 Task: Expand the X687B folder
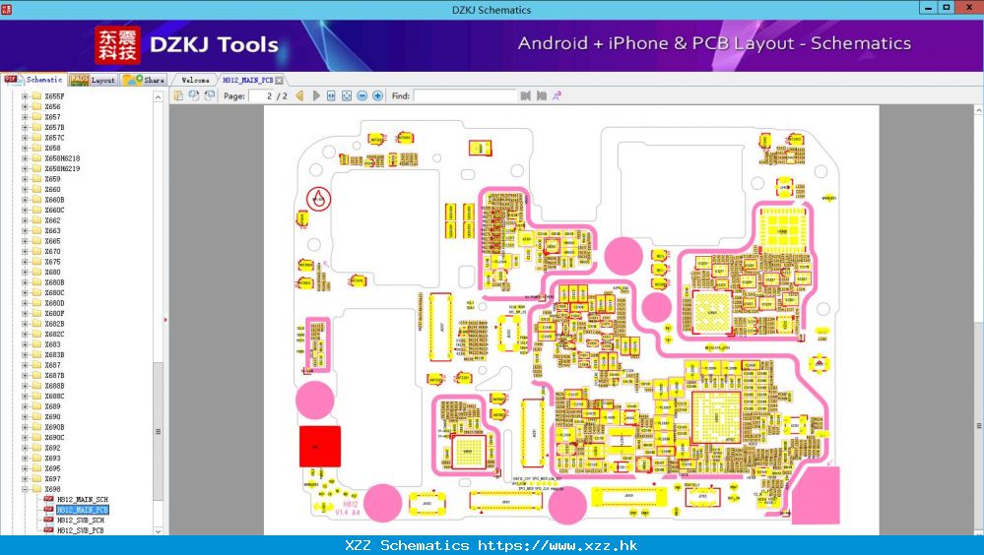pos(25,376)
